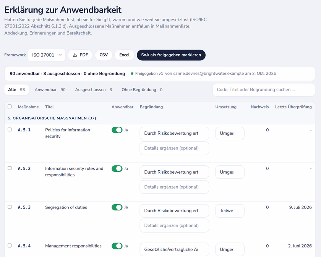
Task: Click title Segregation of duties
Action: [66, 207]
